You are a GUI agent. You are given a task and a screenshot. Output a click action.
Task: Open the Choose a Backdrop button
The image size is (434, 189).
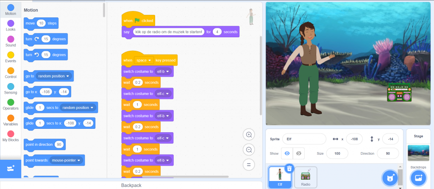click(x=418, y=177)
